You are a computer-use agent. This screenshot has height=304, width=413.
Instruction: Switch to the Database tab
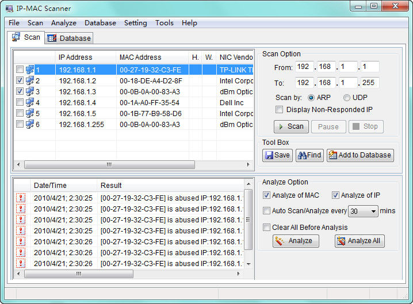point(69,38)
